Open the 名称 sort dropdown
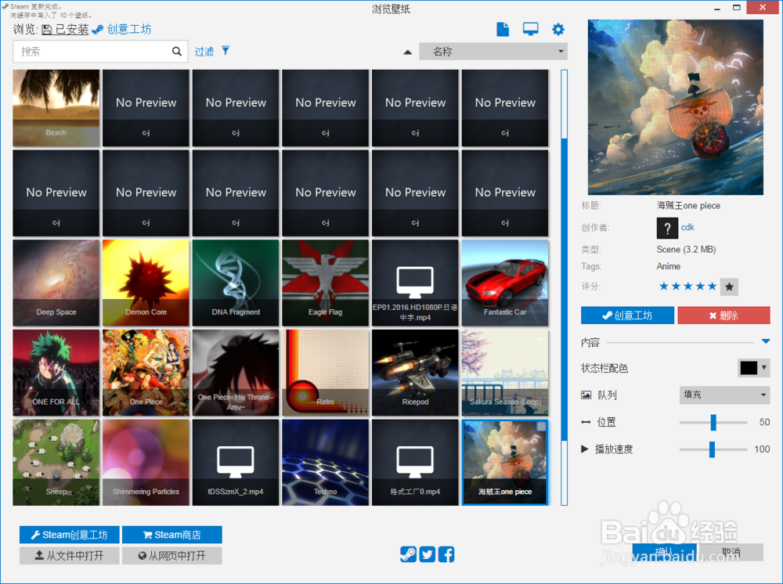 click(493, 52)
